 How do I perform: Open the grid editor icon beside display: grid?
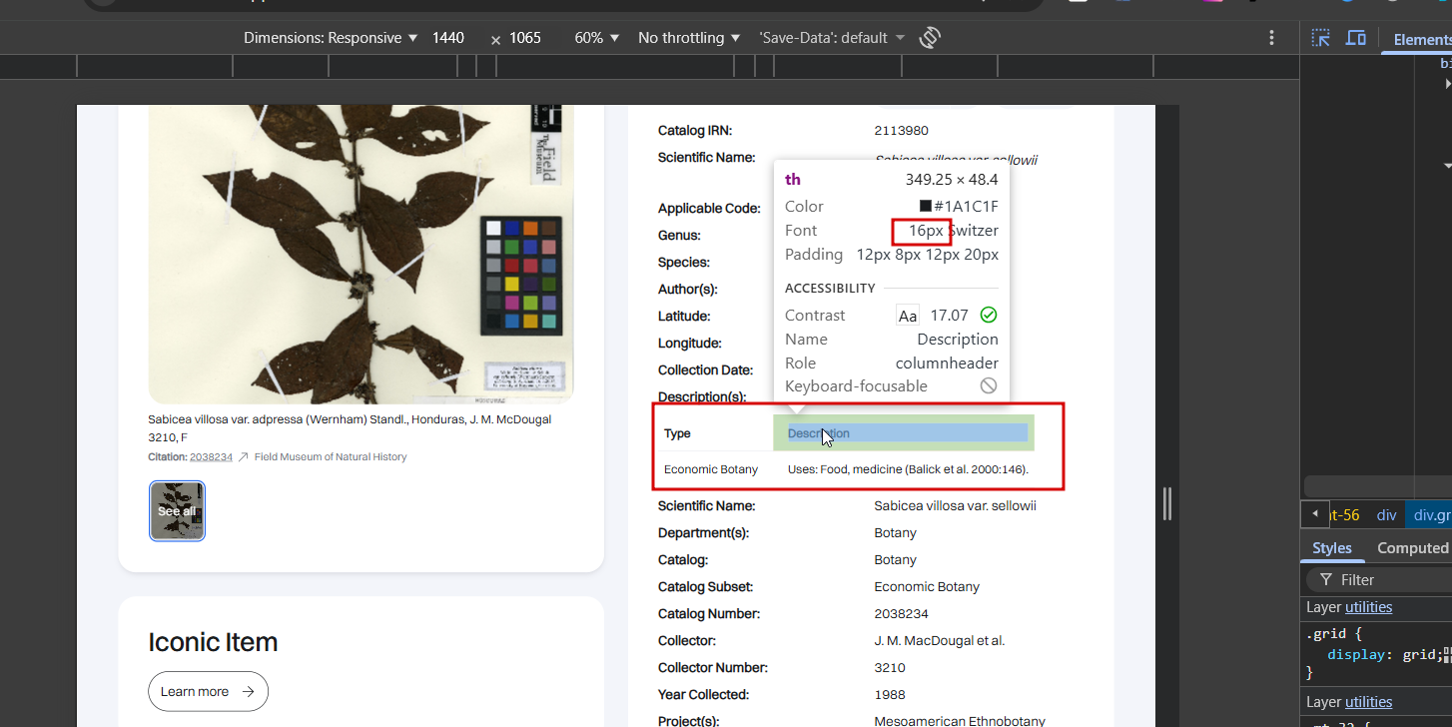1448,654
